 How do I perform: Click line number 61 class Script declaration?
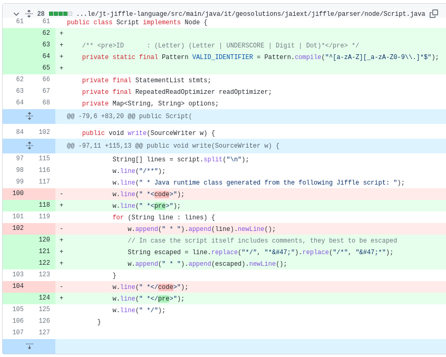(x=46, y=21)
